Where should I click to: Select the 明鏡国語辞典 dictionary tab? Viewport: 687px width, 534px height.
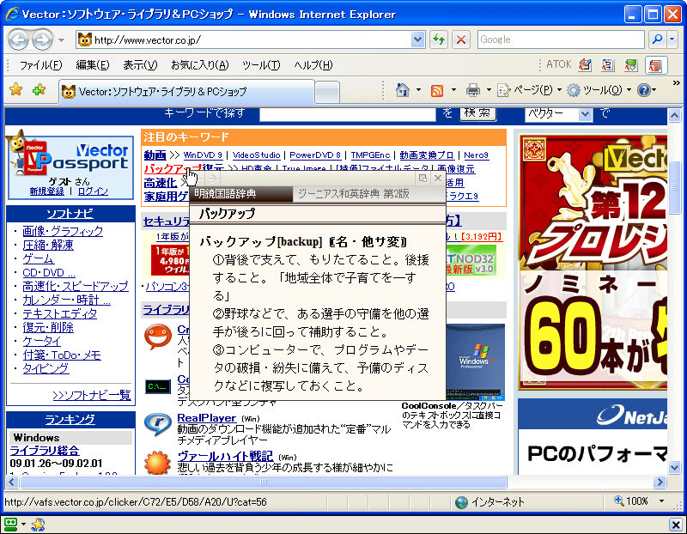[x=241, y=194]
